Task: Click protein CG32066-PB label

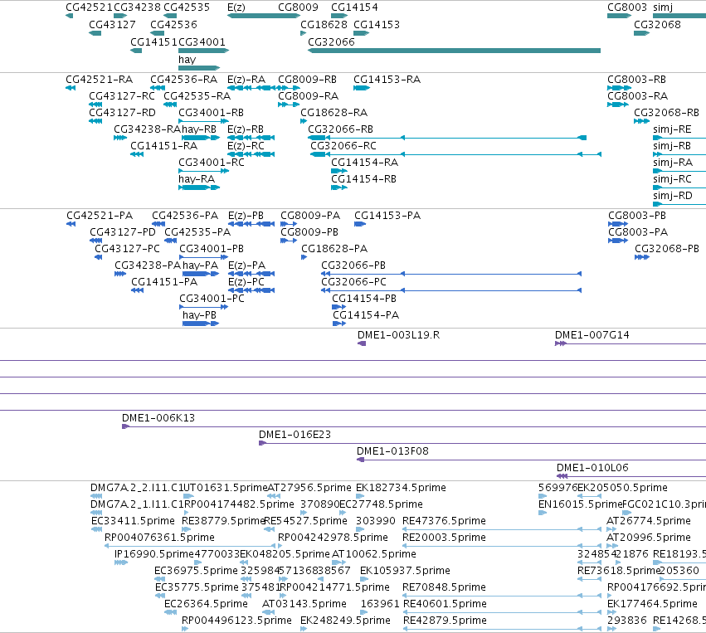Action: 353,265
